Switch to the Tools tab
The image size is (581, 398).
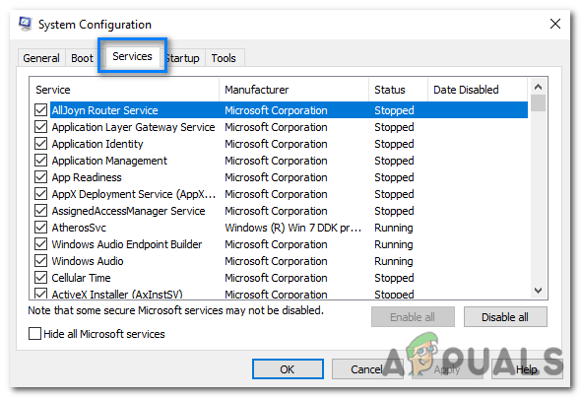point(224,58)
